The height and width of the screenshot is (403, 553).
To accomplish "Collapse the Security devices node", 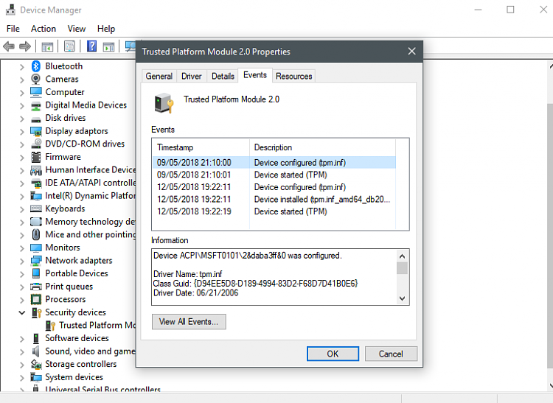I will 22,312.
